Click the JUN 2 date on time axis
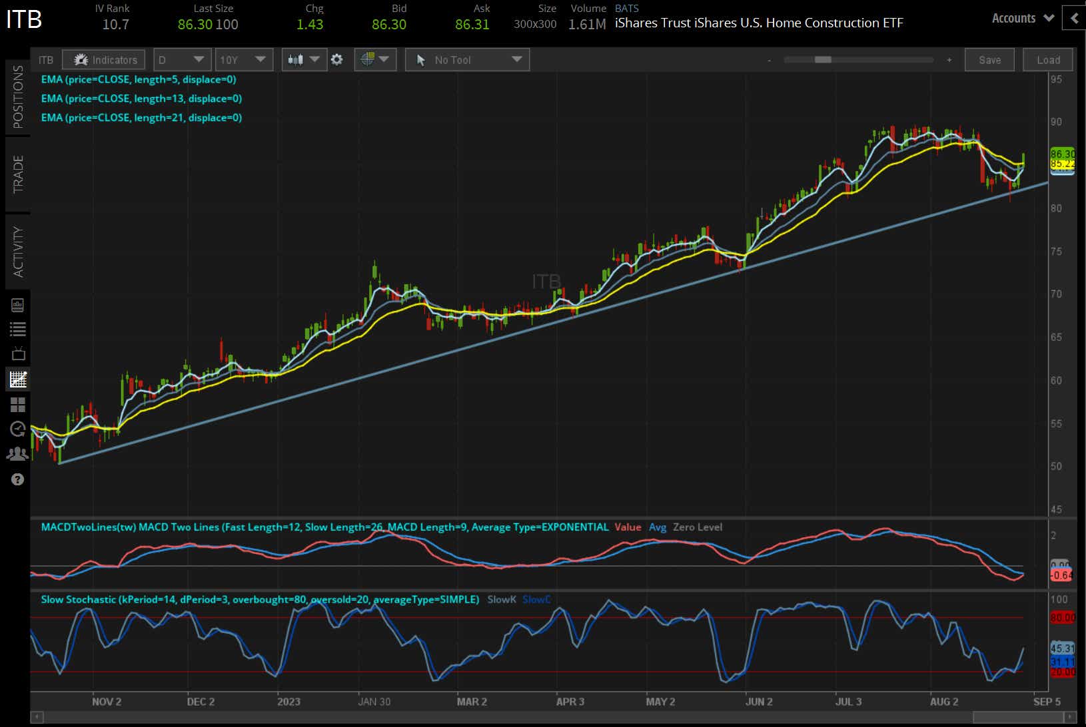This screenshot has width=1086, height=727. [x=759, y=702]
